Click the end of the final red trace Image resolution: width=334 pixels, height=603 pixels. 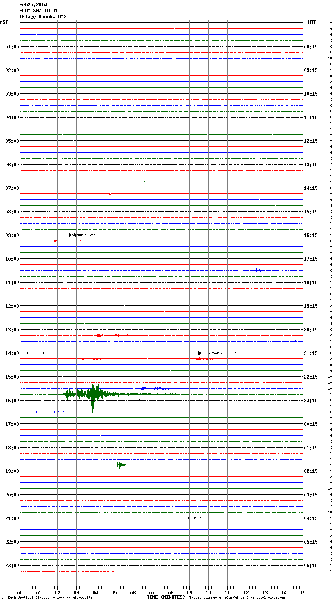[114, 571]
